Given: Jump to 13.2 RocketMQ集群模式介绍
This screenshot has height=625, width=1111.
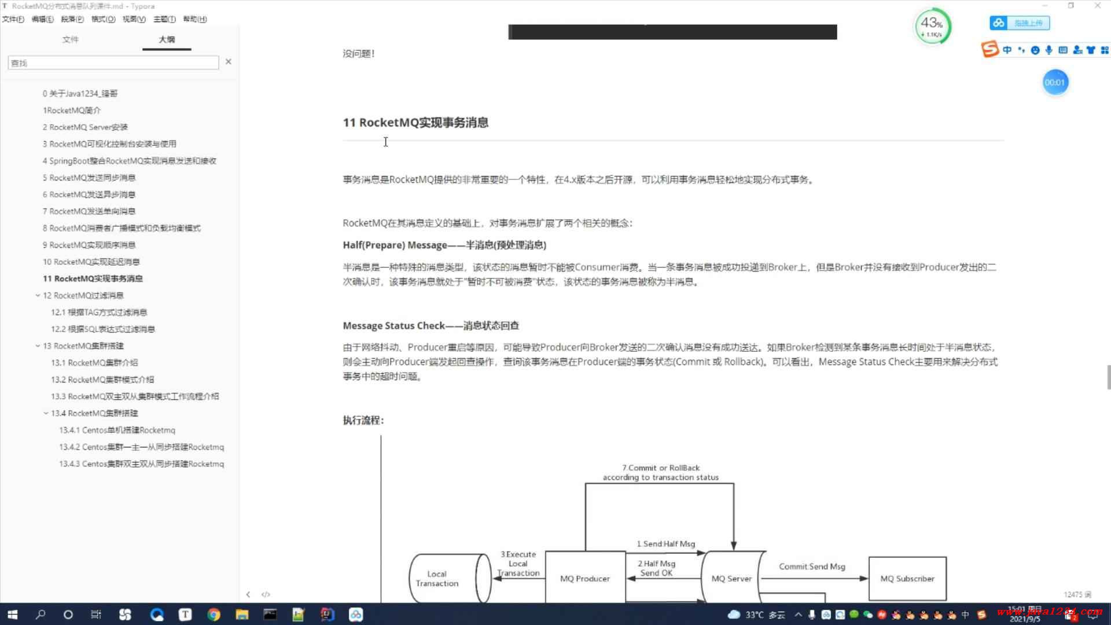Looking at the screenshot, I should pyautogui.click(x=102, y=380).
